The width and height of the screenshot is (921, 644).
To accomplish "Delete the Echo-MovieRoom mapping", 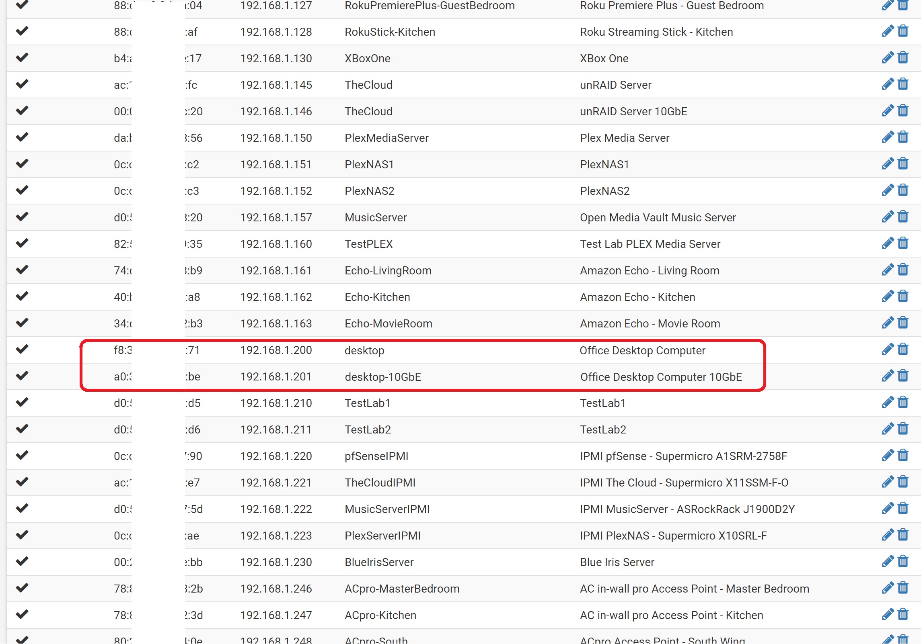I will pos(903,323).
